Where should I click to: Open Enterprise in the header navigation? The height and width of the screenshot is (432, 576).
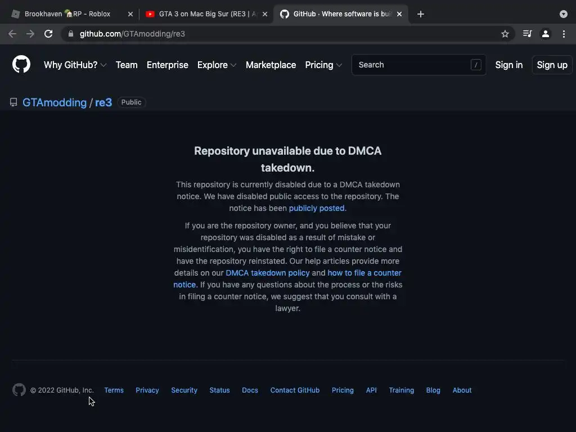(168, 65)
